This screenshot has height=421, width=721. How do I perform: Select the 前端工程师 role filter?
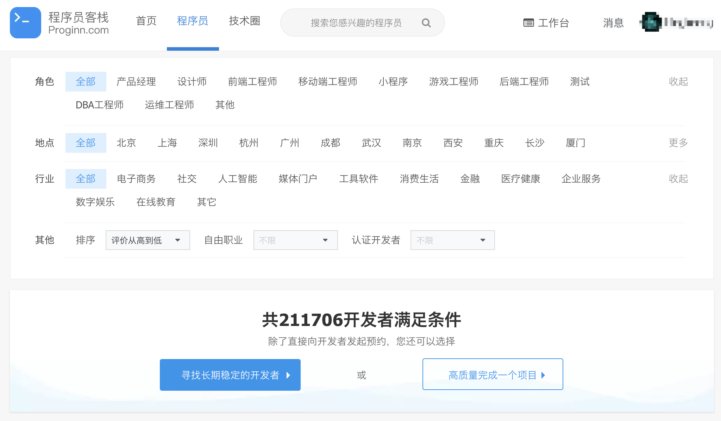252,82
